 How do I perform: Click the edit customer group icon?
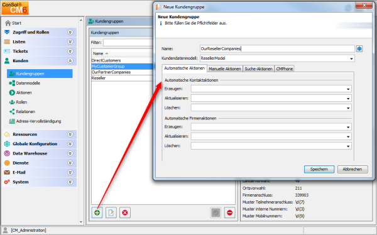111,212
